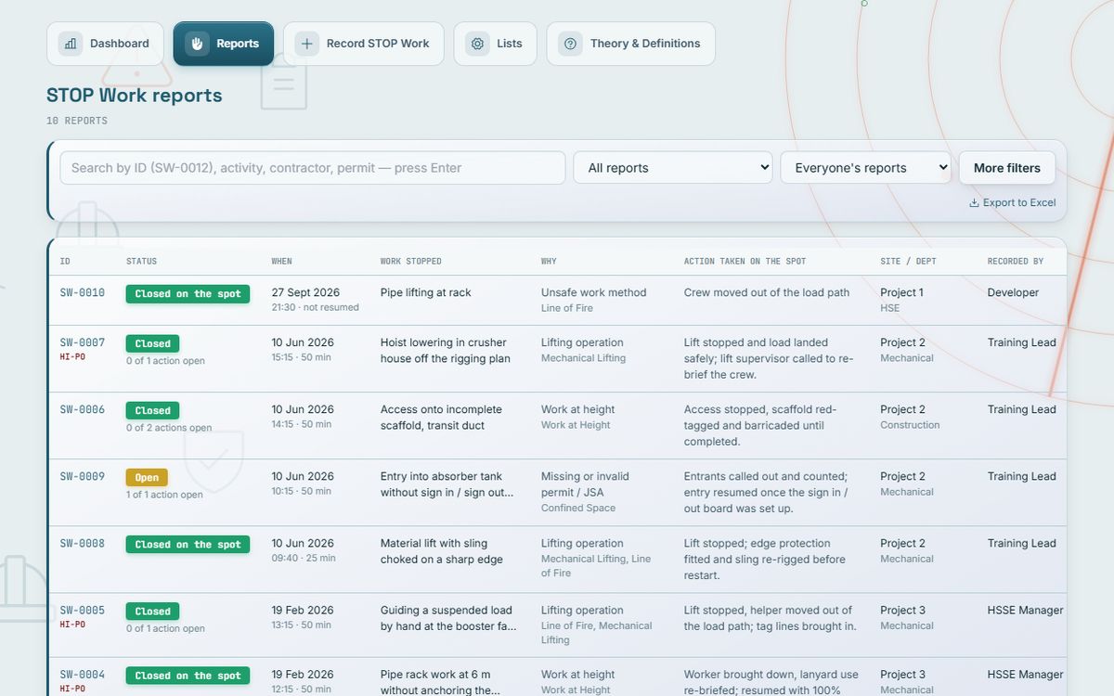The height and width of the screenshot is (696, 1114).
Task: Click 'Hoist lowering in crusher house' text
Action: click(445, 351)
